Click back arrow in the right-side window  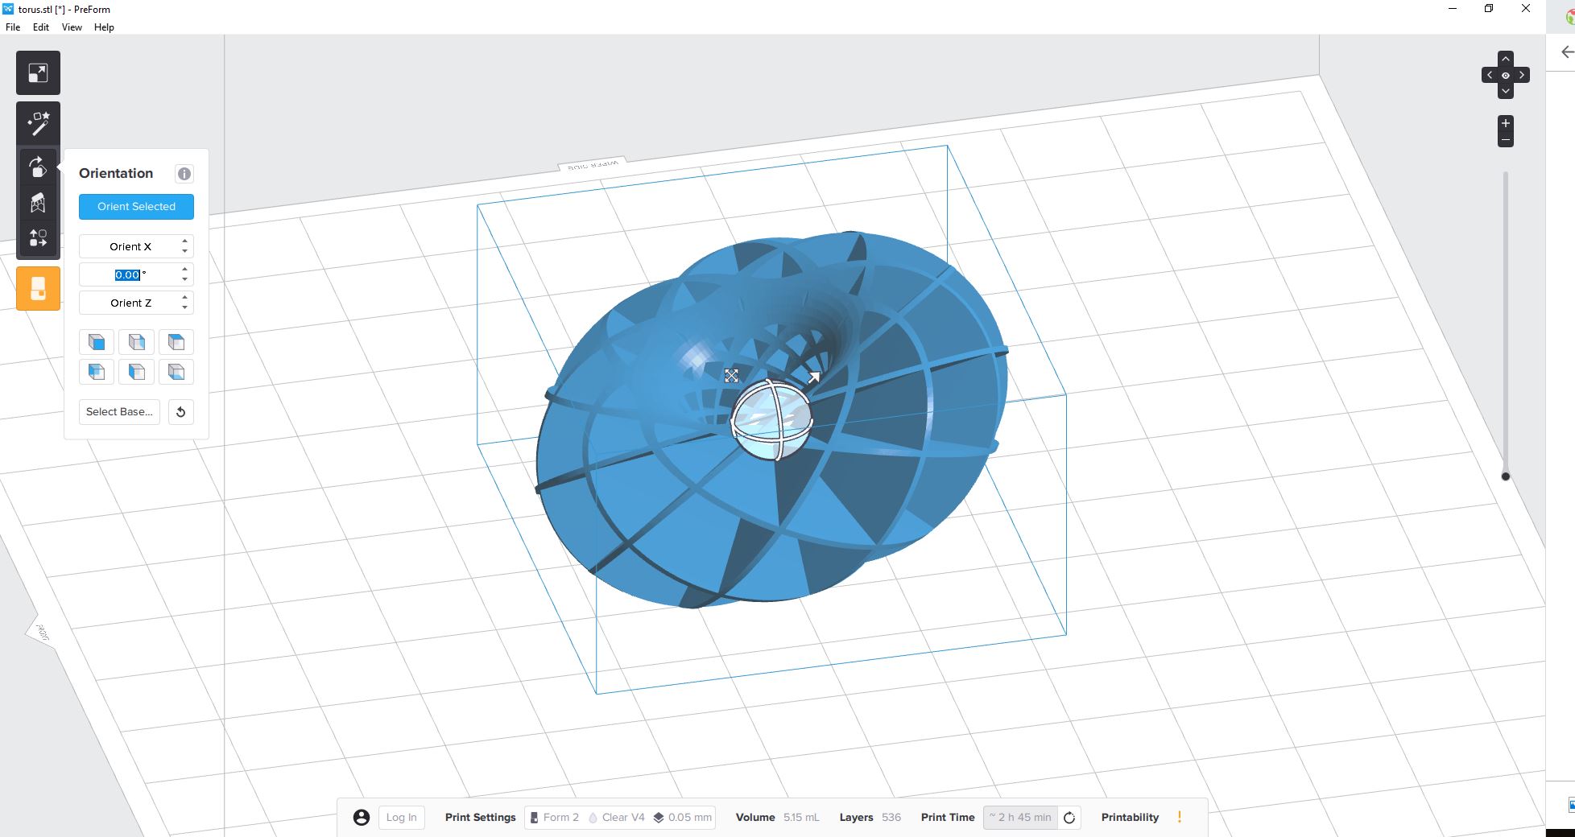point(1567,52)
